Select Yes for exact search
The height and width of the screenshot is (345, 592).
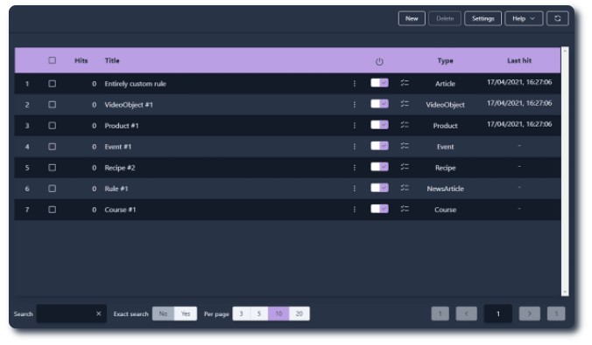pos(186,314)
